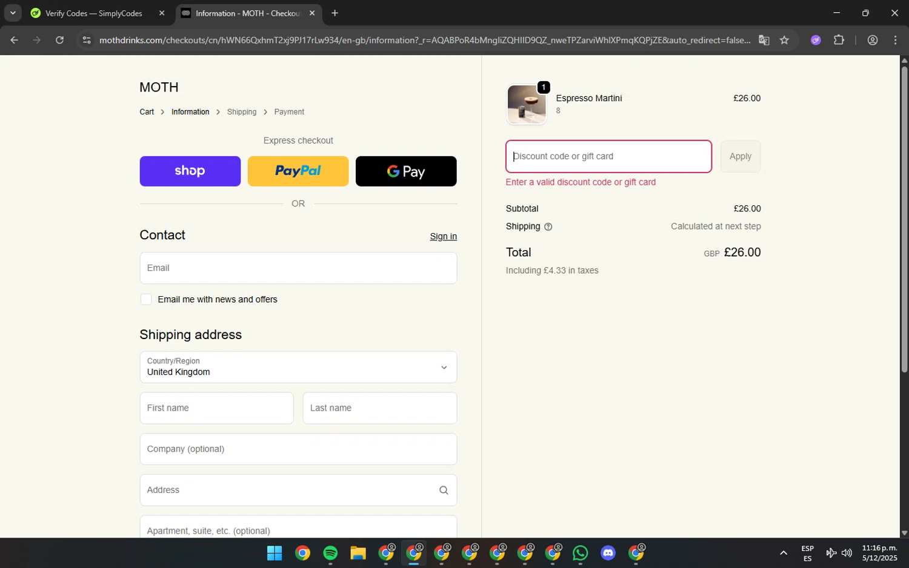Open the Chrome profile icon

(x=873, y=40)
